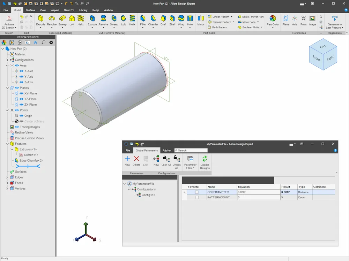349x261 pixels.
Task: Collapse the Features tree node
Action: [7, 144]
